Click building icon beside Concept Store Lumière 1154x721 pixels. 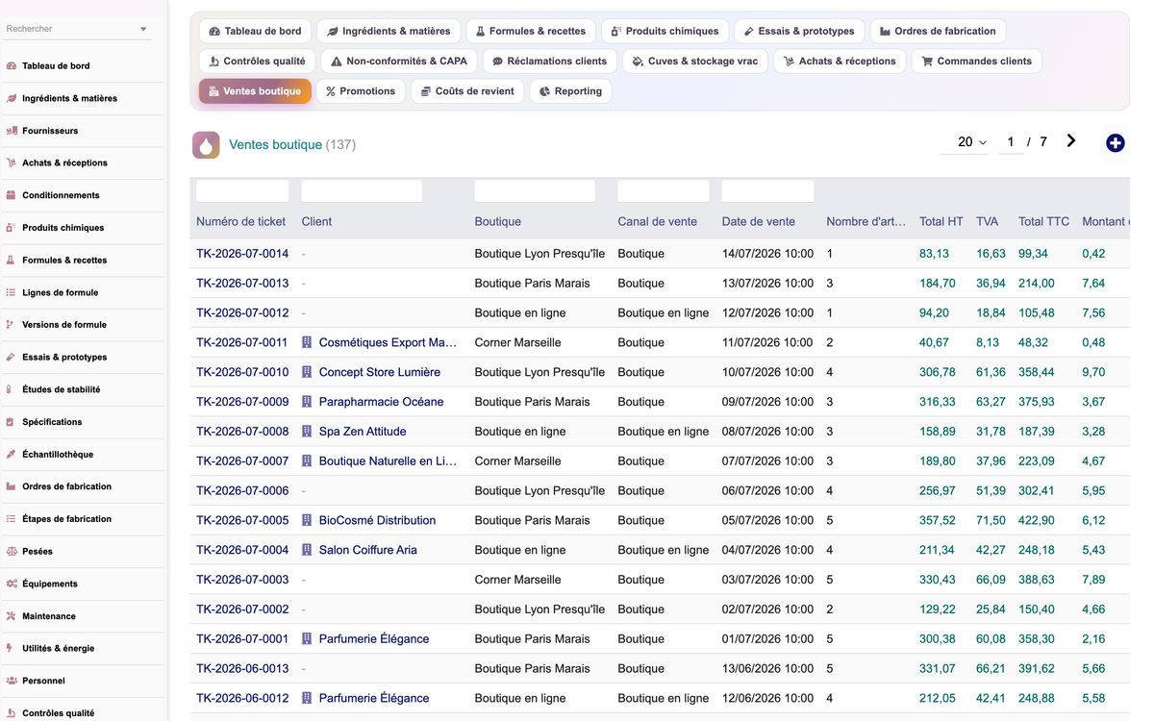307,372
